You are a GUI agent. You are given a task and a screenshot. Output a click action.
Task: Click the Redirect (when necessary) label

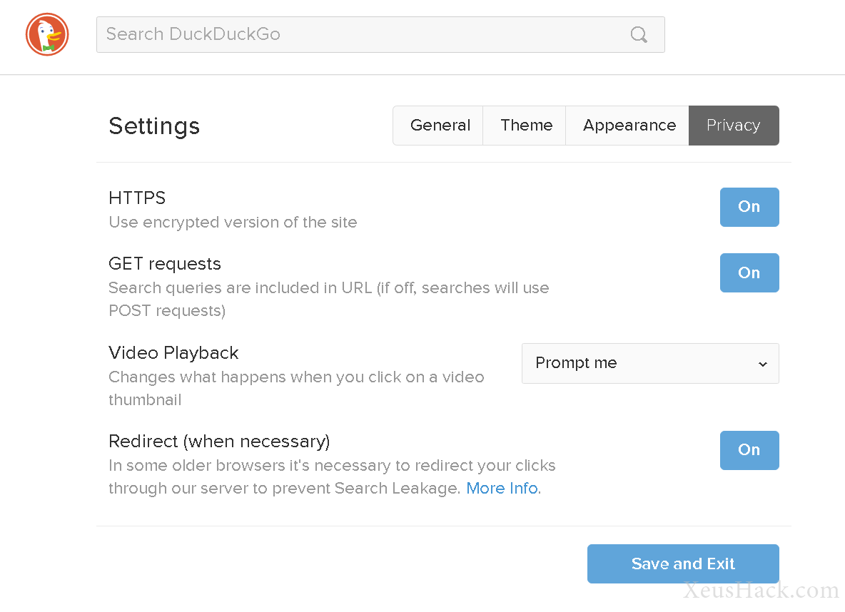point(219,442)
